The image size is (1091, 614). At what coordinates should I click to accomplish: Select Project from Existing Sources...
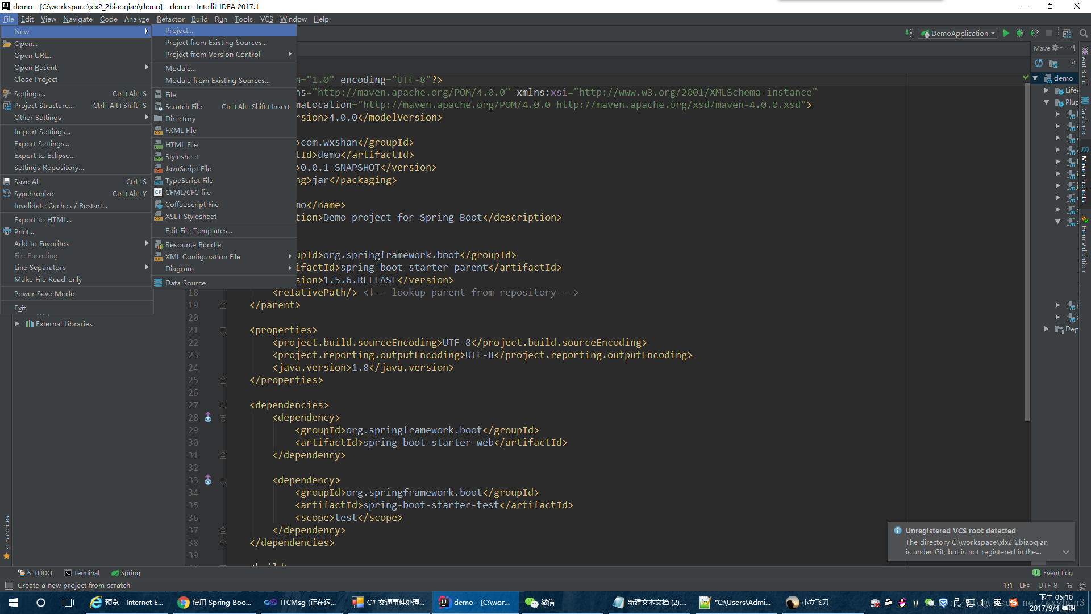click(x=224, y=43)
